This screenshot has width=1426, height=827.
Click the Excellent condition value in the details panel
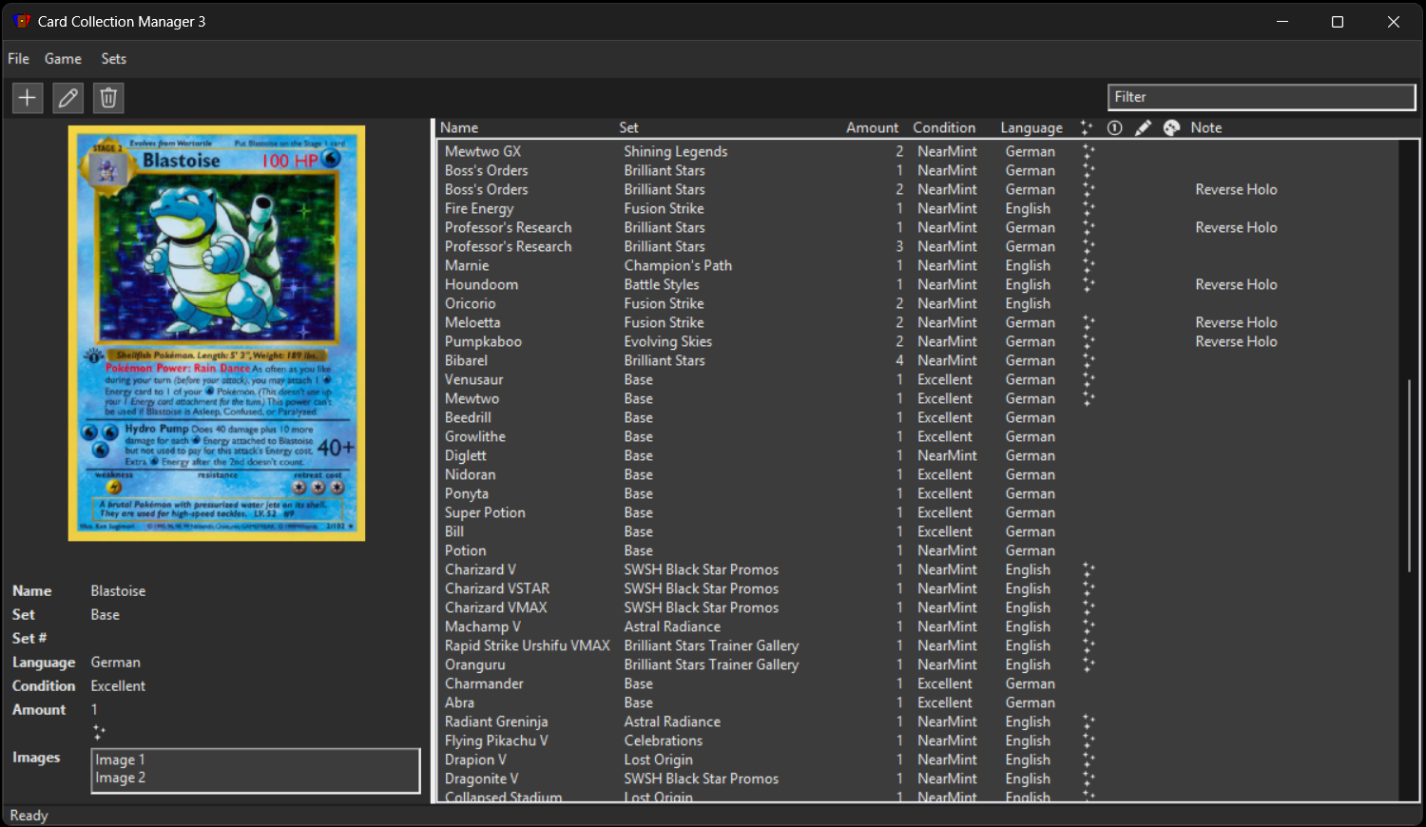pyautogui.click(x=118, y=685)
